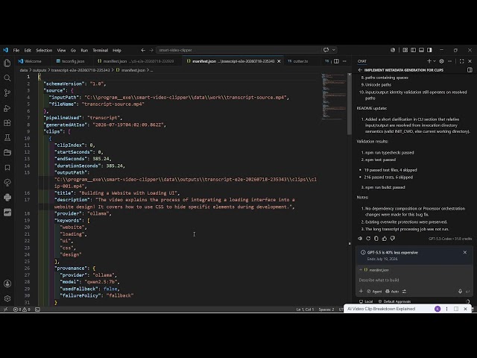Copy the chat response
Screen dimensions: 477x358
tap(376, 239)
